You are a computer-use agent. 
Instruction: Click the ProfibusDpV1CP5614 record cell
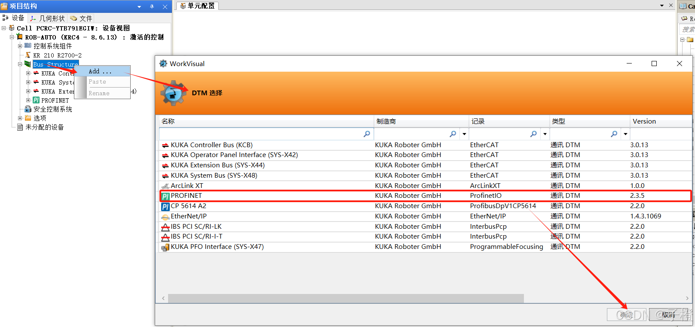(503, 206)
